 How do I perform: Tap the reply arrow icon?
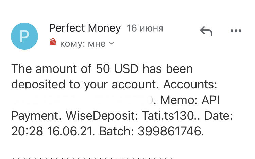(x=206, y=31)
